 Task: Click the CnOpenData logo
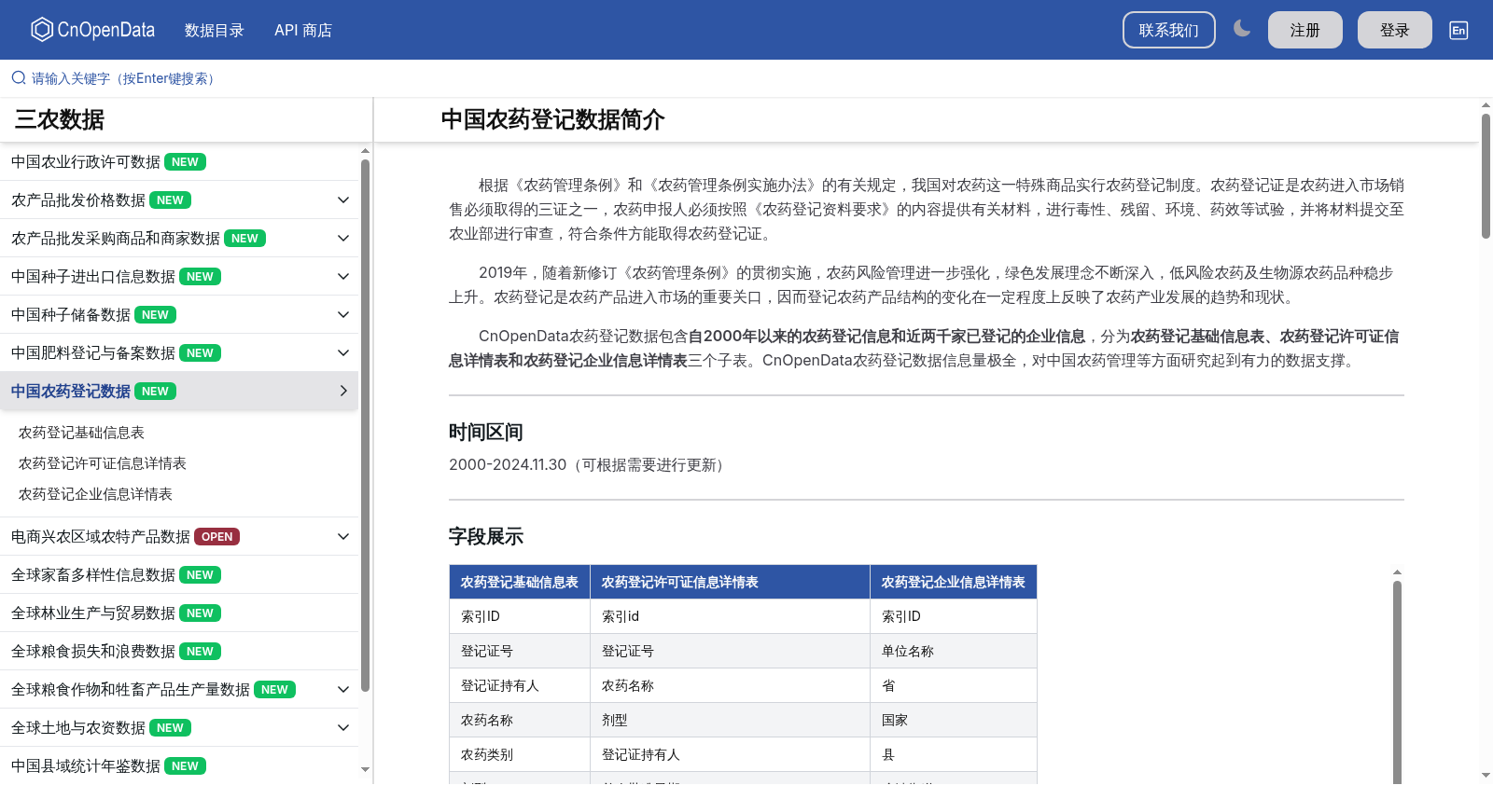point(93,30)
